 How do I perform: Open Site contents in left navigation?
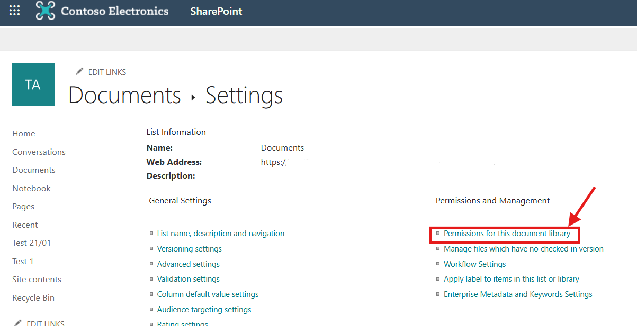[37, 280]
